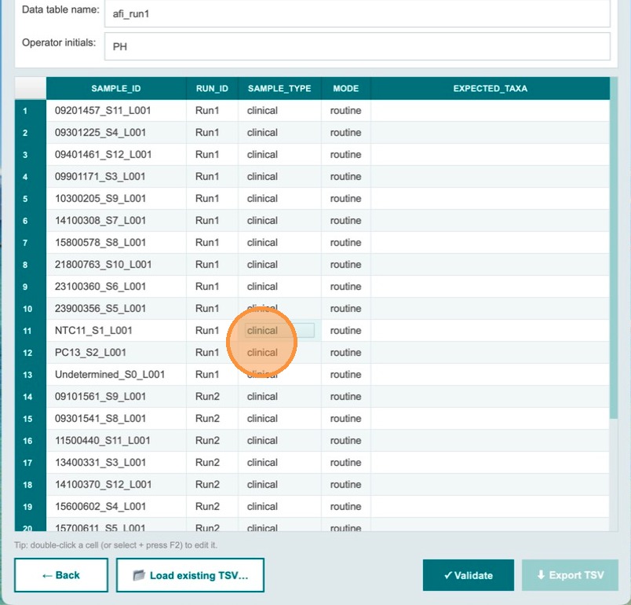Click the table corner select-all cell

(30, 88)
